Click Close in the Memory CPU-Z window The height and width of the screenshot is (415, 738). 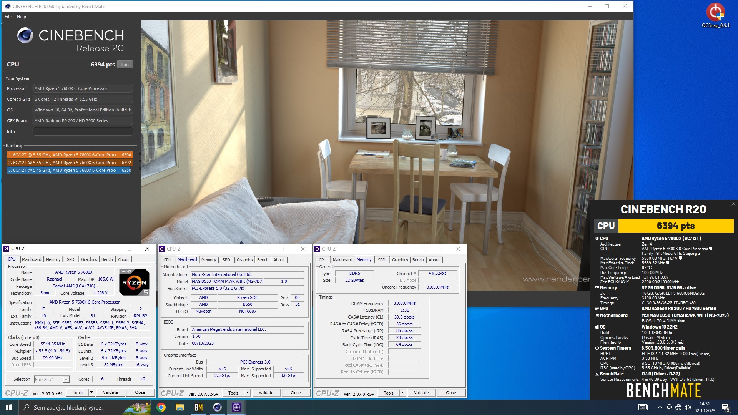[x=451, y=393]
